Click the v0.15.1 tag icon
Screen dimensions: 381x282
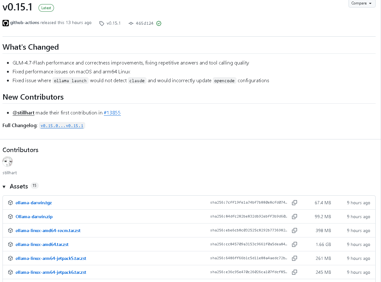click(x=102, y=23)
